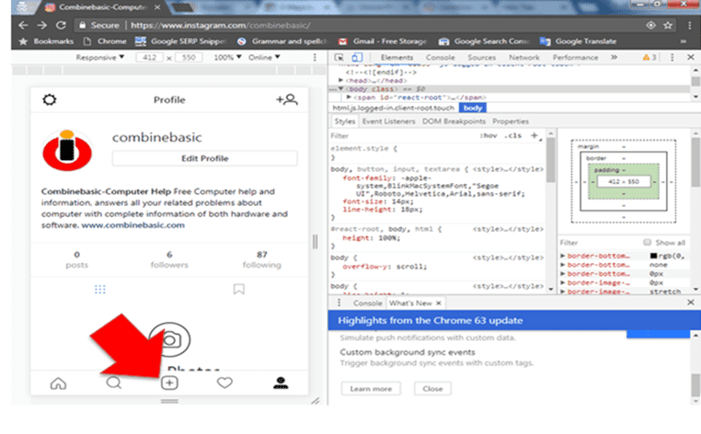
Task: Click the viewport width field 412
Action: (149, 57)
